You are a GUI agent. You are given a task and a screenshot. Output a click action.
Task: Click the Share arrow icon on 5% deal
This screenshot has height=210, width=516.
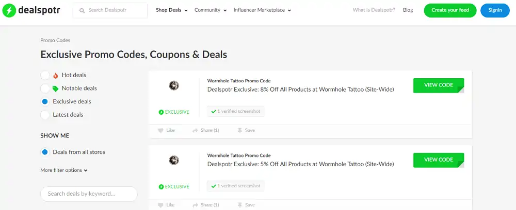tap(195, 205)
